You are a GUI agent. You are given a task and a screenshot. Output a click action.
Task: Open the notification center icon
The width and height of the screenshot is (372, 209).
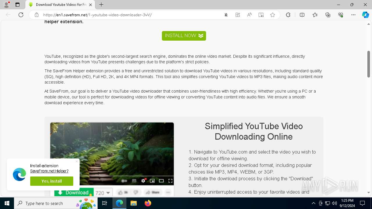click(x=362, y=203)
